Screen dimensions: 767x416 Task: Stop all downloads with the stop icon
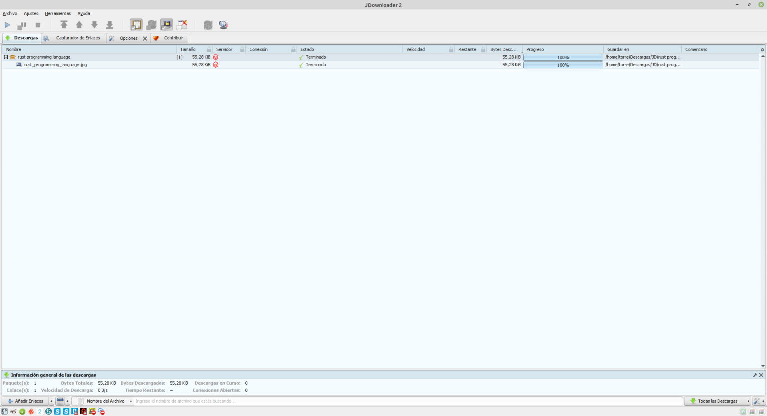tap(38, 24)
